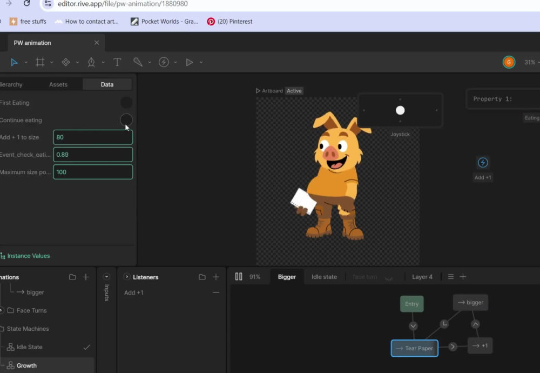The image size is (540, 373).
Task: Activate the Text tool
Action: coord(117,62)
